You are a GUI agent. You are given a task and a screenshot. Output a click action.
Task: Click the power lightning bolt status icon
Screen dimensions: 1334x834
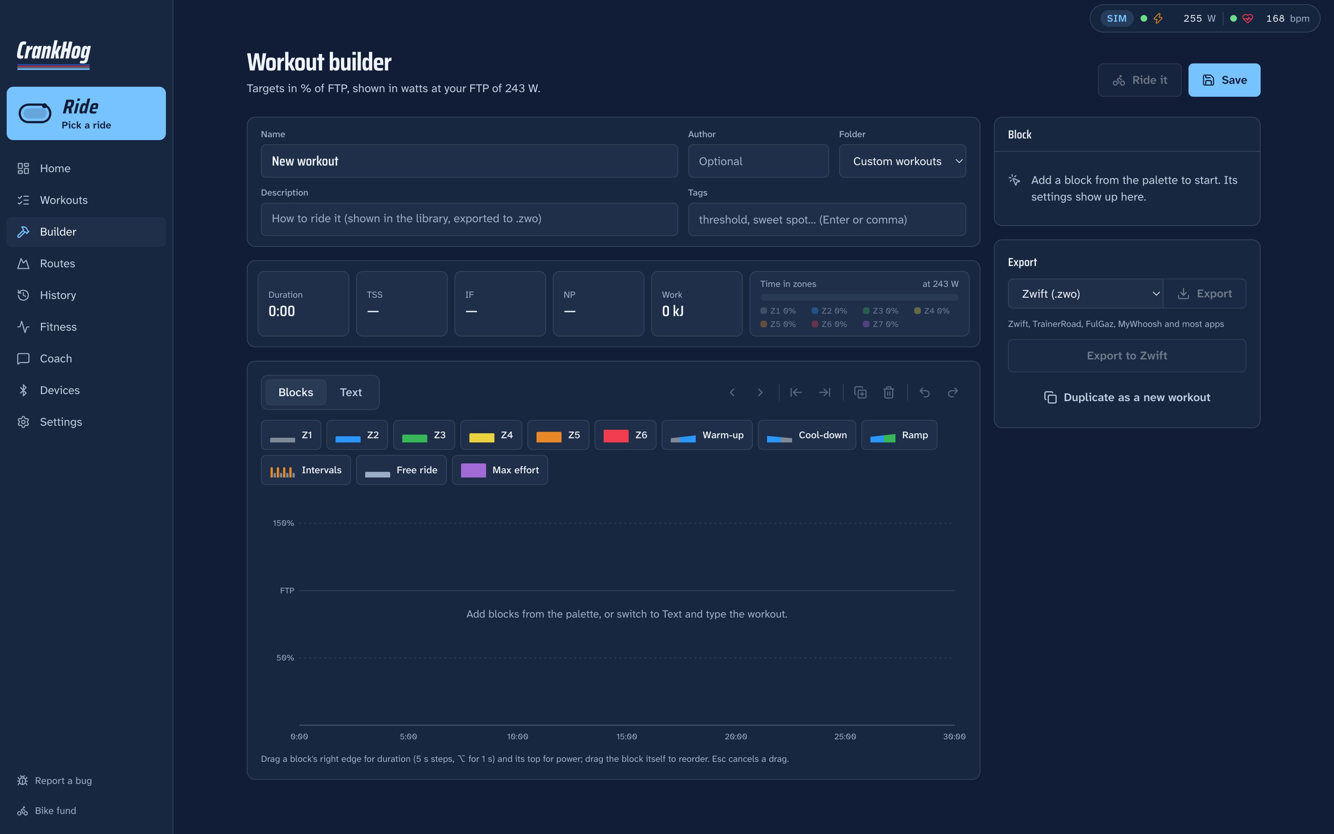click(1158, 18)
